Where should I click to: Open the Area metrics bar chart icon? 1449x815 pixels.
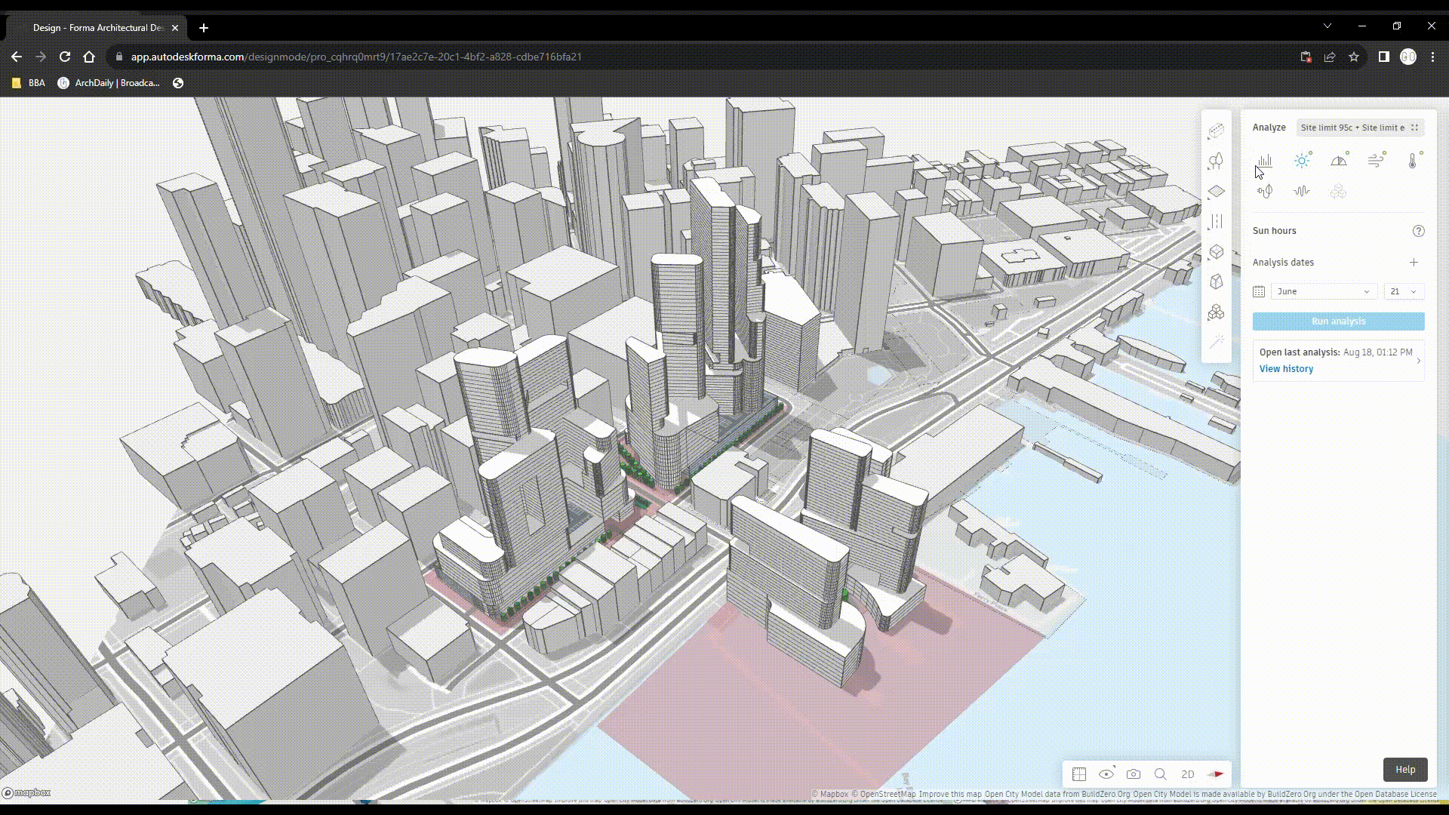(1265, 161)
